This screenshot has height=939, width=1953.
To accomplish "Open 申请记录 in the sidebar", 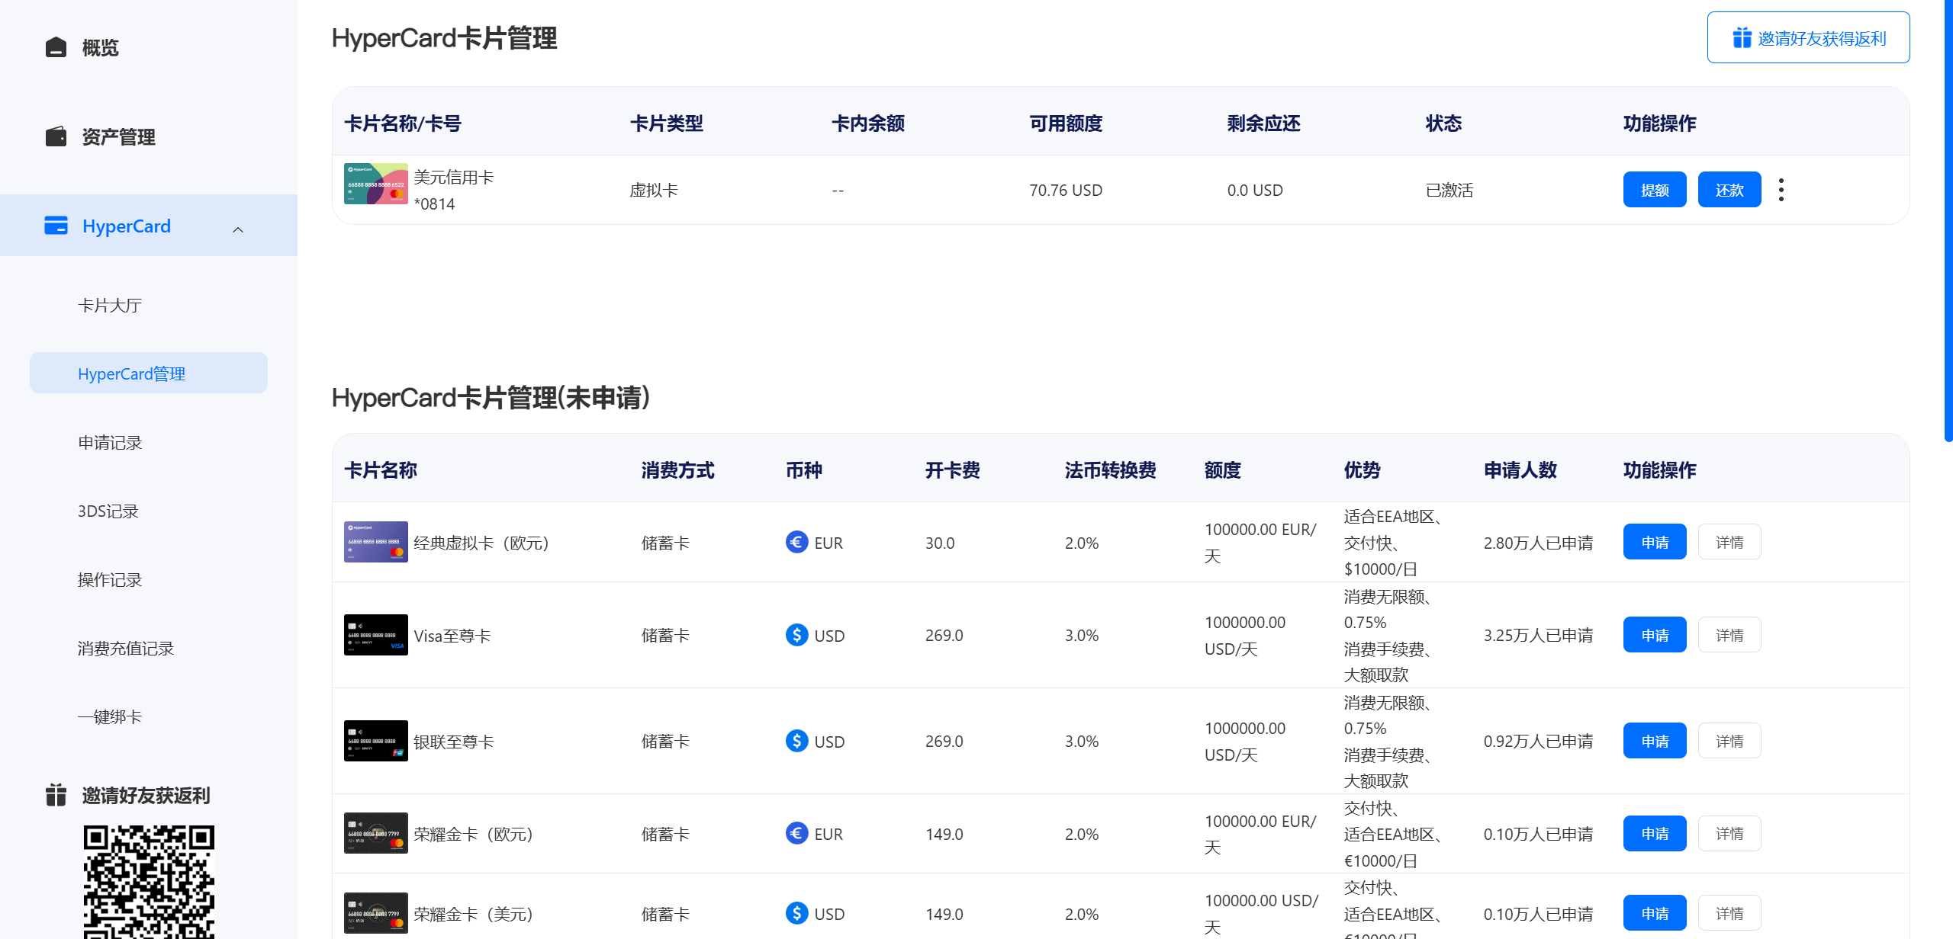I will (110, 443).
